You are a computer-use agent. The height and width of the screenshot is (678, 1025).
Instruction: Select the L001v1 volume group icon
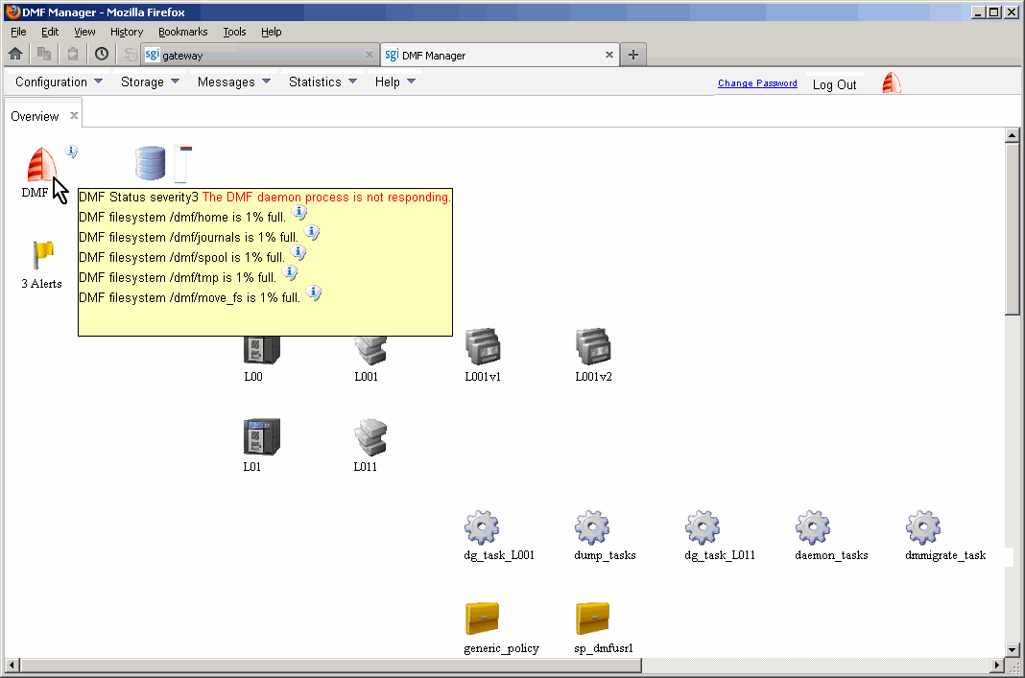pyautogui.click(x=483, y=347)
